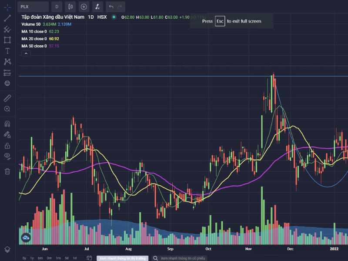The width and height of the screenshot is (348, 261).
Task: Open the D timeframe interval selector
Action: 57,7
